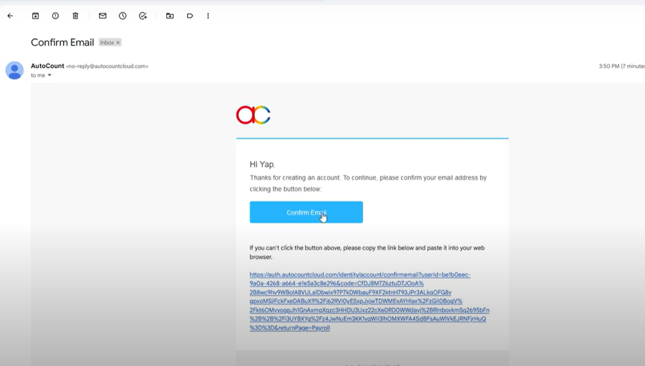Expand the 'to me' recipient details arrow

[49, 75]
